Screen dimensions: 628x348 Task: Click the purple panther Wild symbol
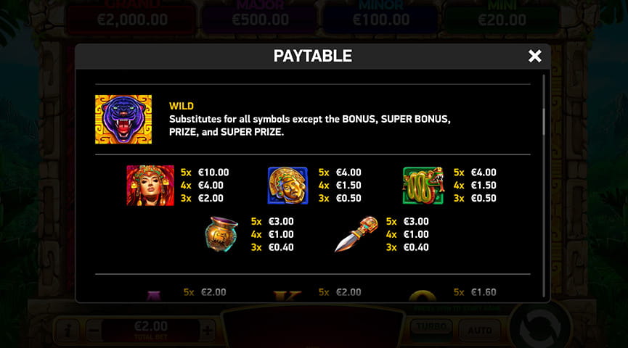tap(123, 119)
